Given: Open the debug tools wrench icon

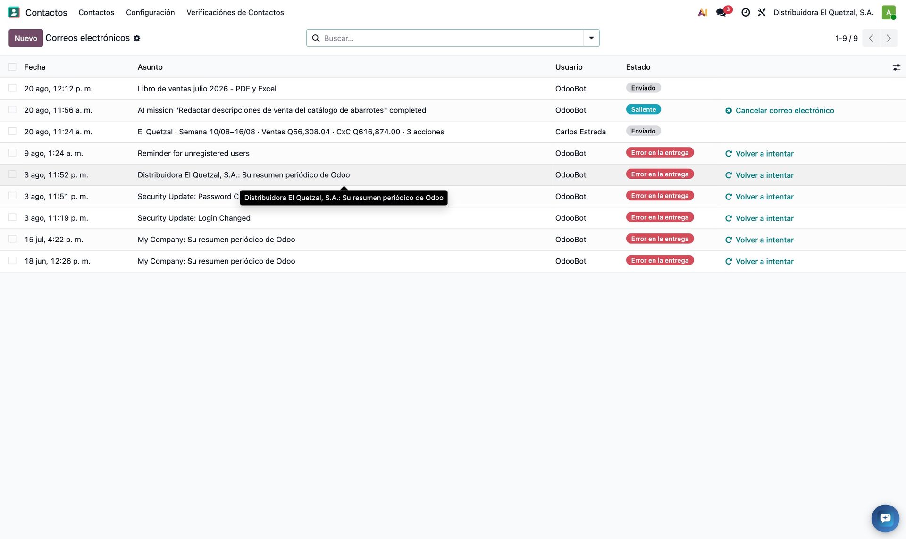Looking at the screenshot, I should (x=762, y=12).
